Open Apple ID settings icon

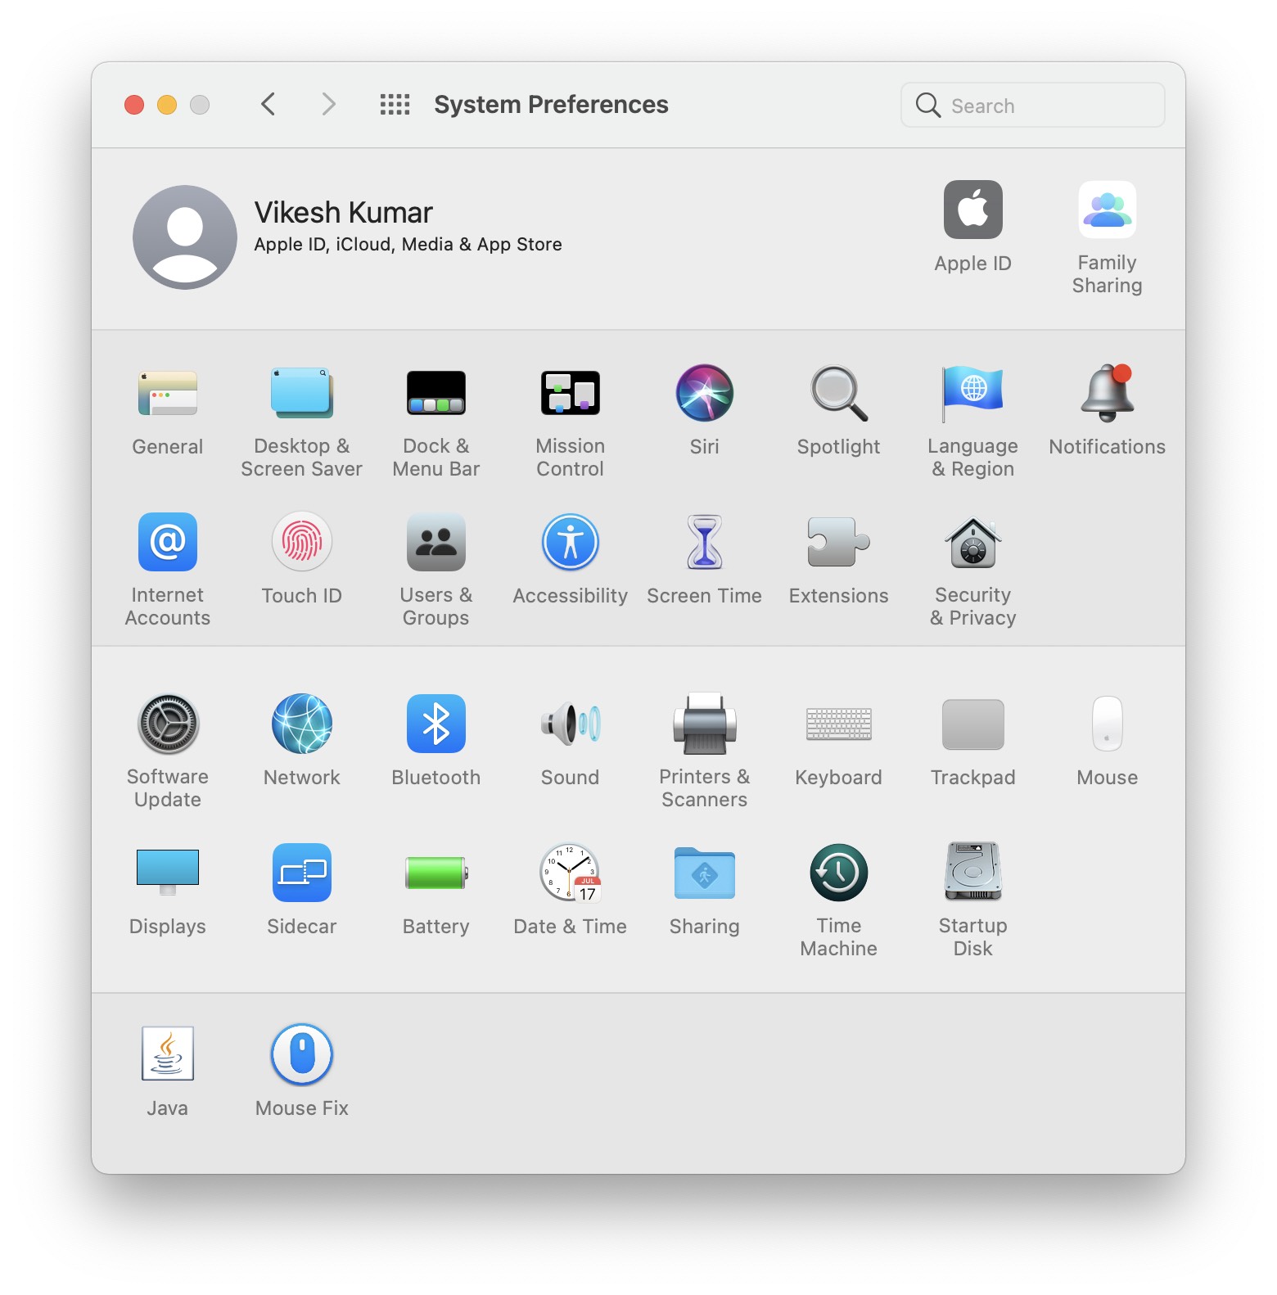pos(973,210)
